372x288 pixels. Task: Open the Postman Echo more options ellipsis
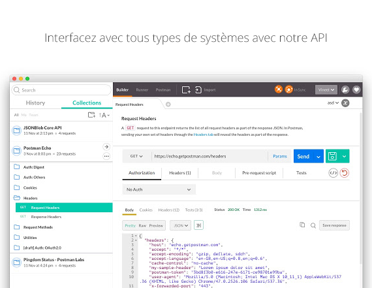[x=106, y=156]
